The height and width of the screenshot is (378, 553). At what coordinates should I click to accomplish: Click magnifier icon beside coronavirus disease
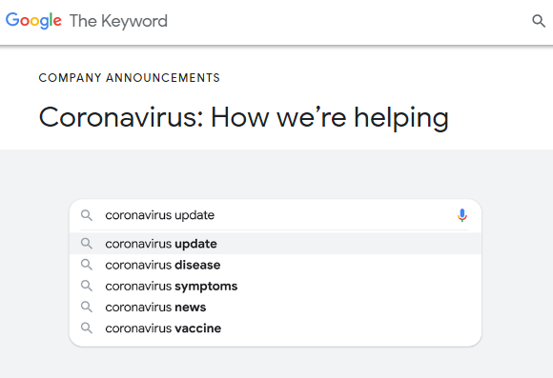coord(87,265)
